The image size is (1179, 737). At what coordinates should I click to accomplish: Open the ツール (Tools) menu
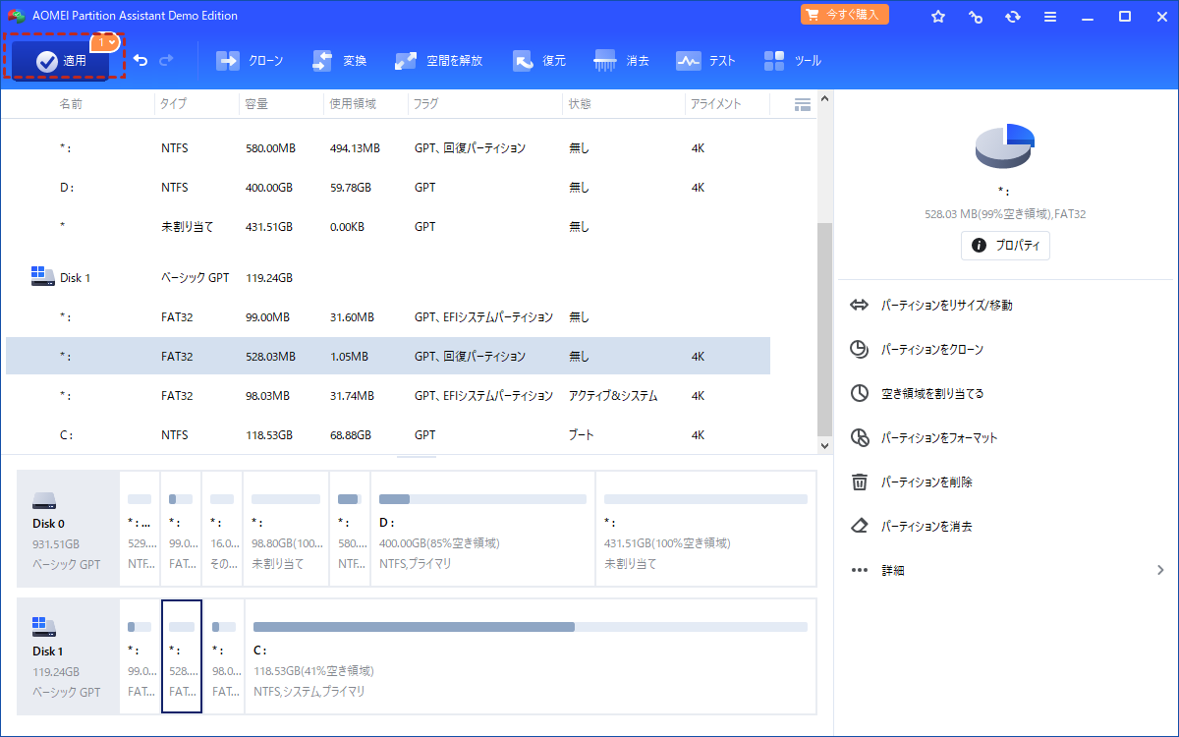pos(794,61)
